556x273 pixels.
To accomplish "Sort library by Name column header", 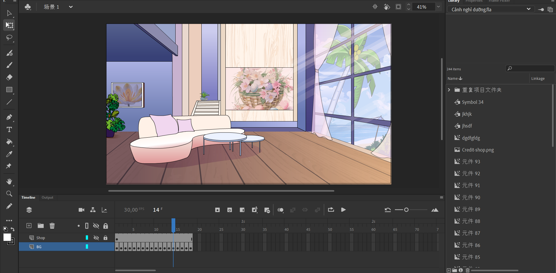I will click(455, 79).
